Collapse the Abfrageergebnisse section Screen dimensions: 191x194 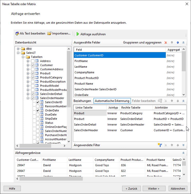(183, 153)
